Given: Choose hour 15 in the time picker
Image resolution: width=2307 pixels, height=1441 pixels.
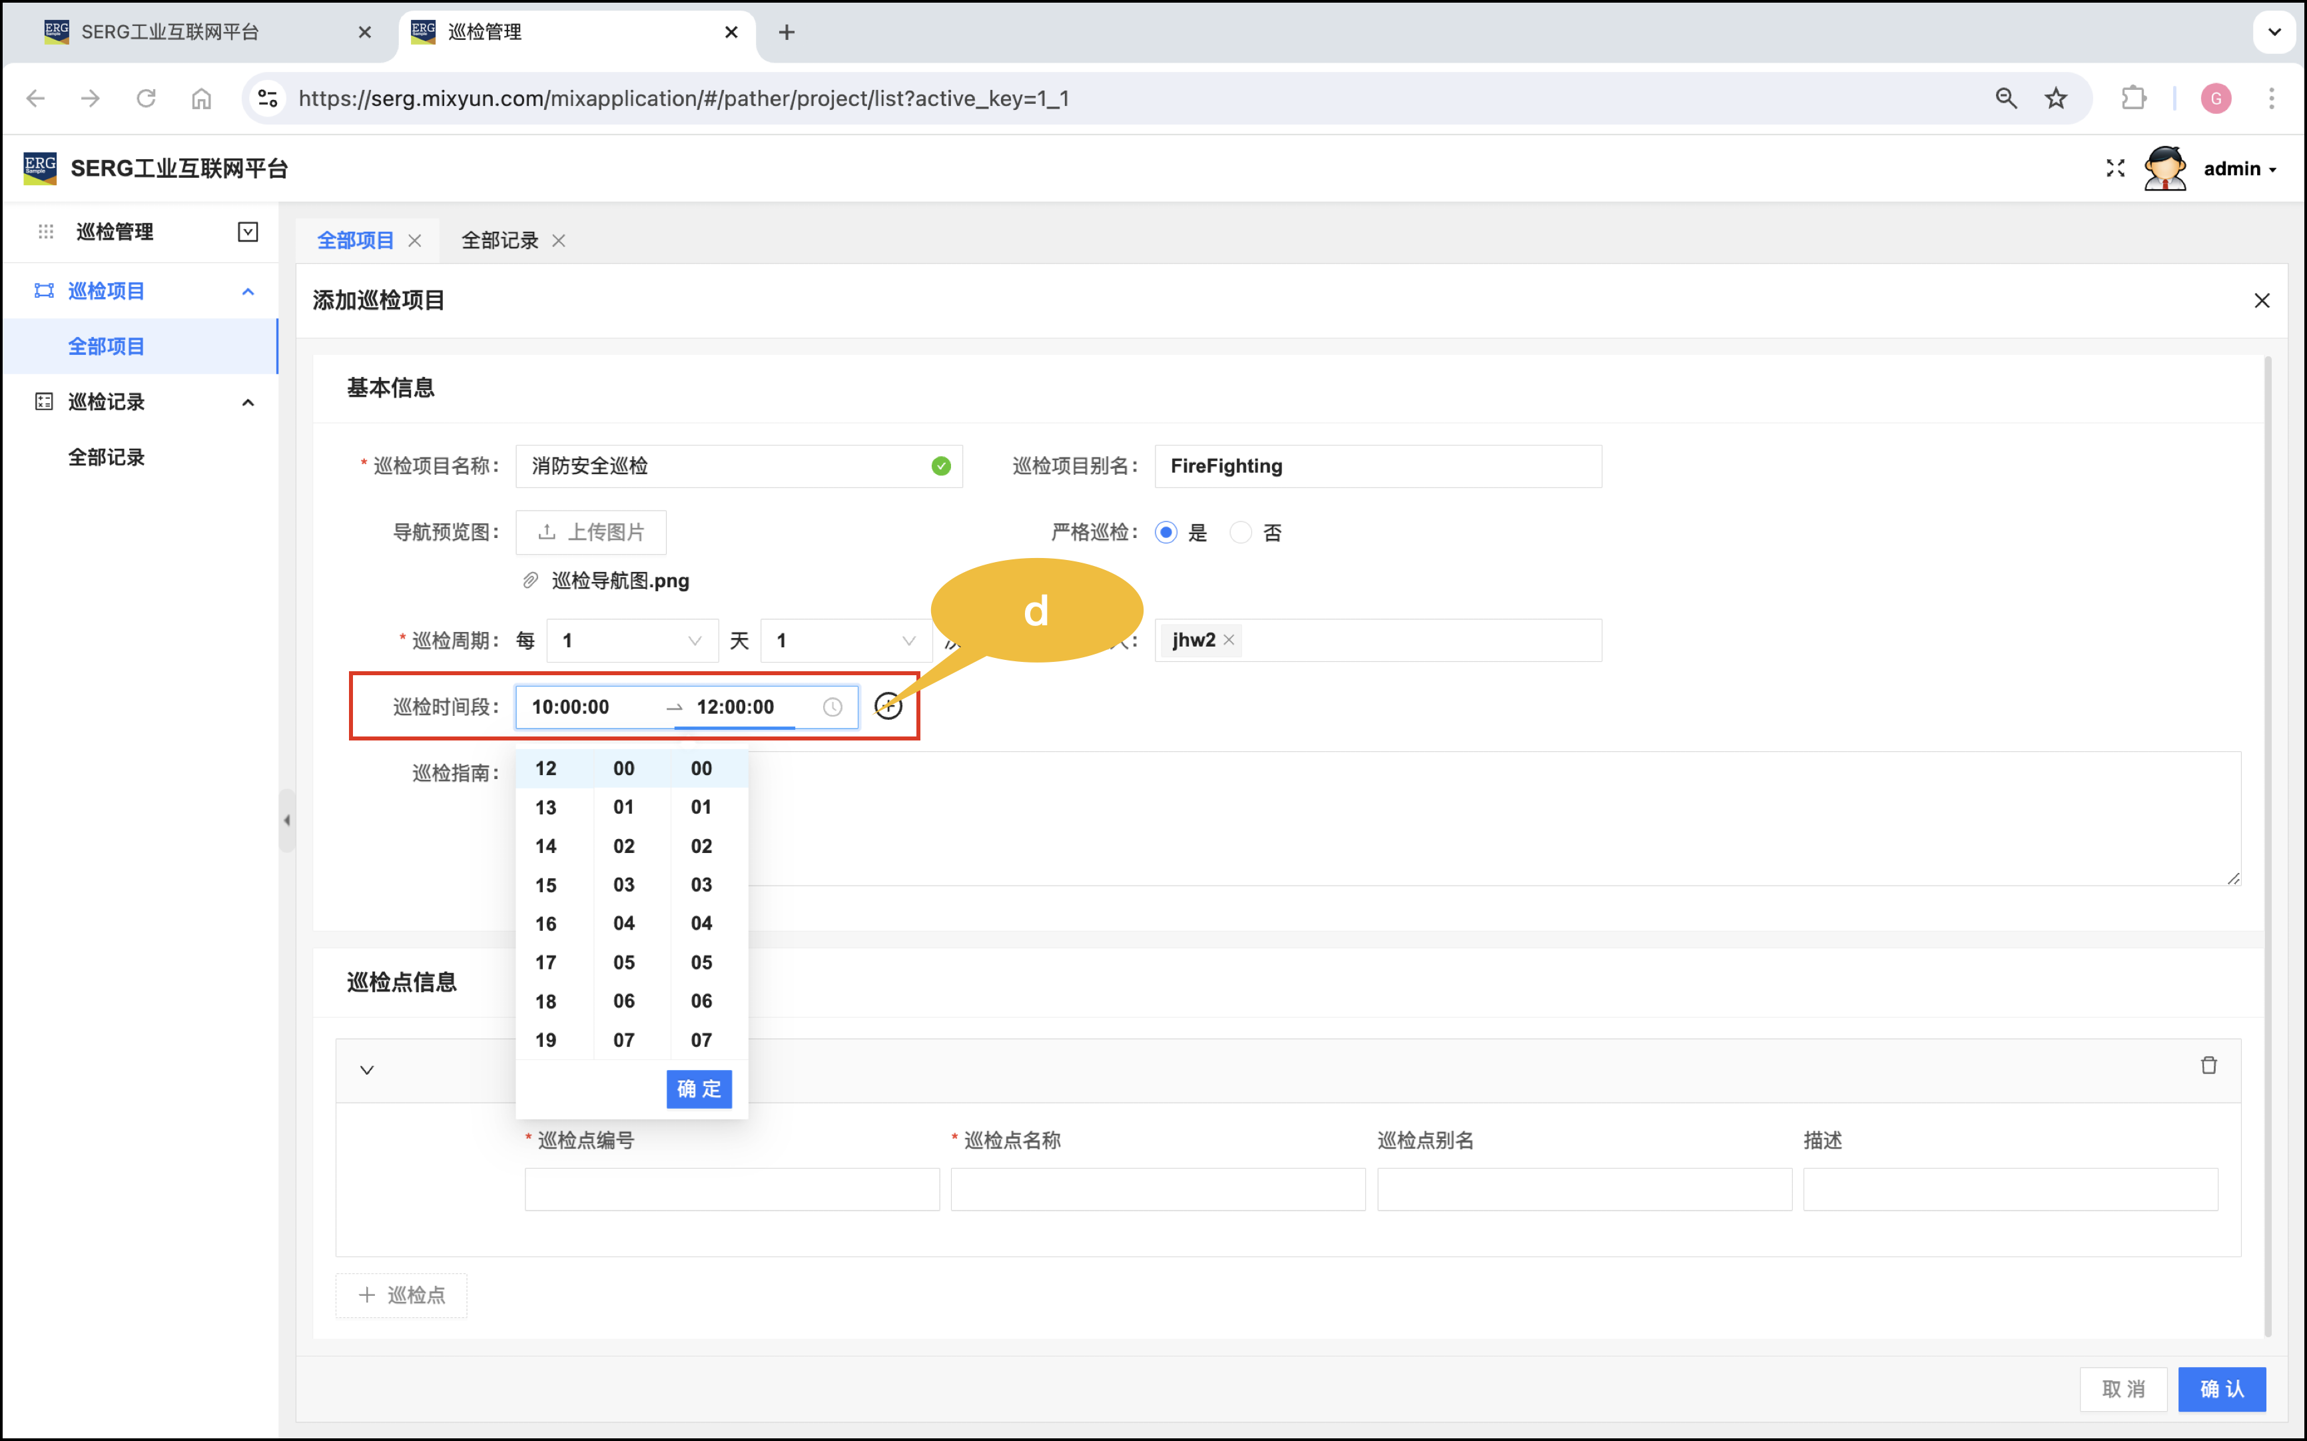Looking at the screenshot, I should pos(546,886).
